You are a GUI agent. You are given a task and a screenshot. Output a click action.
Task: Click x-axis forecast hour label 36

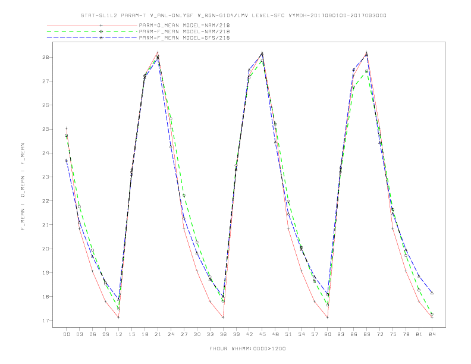(223, 334)
